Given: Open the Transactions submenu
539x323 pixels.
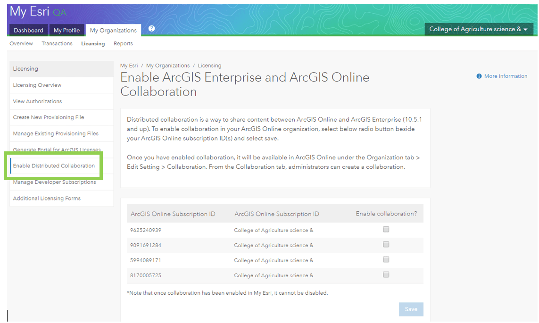Looking at the screenshot, I should pos(57,44).
